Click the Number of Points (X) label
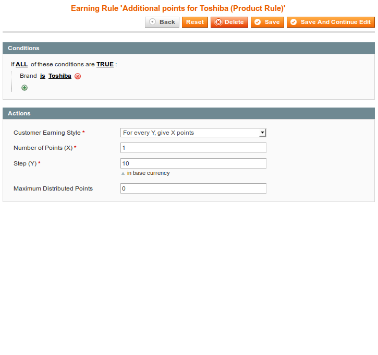 coord(43,148)
